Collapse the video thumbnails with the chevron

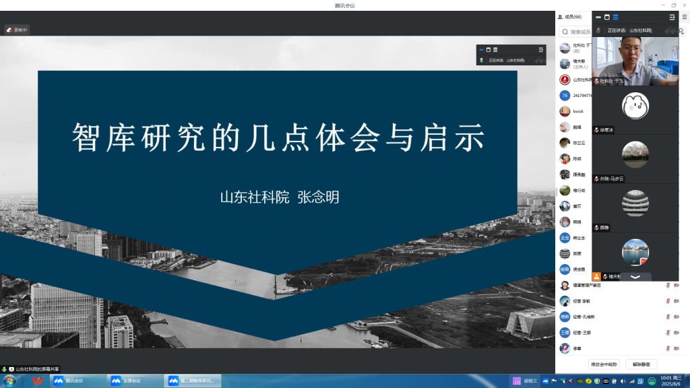tap(635, 277)
